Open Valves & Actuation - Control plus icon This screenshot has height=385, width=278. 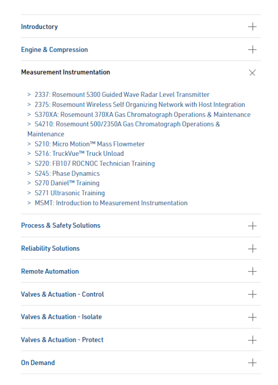coord(252,294)
